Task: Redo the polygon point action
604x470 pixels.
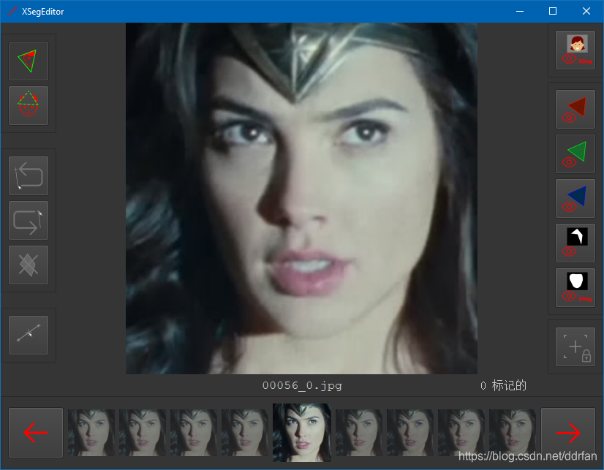Action: 29,220
